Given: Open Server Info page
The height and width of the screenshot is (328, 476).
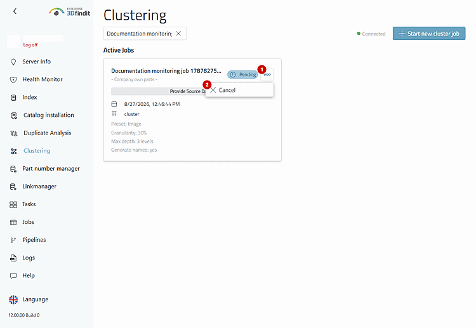Looking at the screenshot, I should click(36, 62).
